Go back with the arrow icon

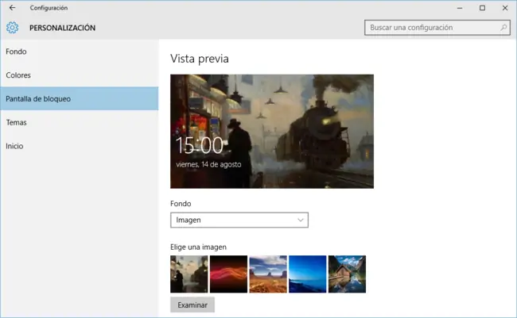[x=12, y=8]
